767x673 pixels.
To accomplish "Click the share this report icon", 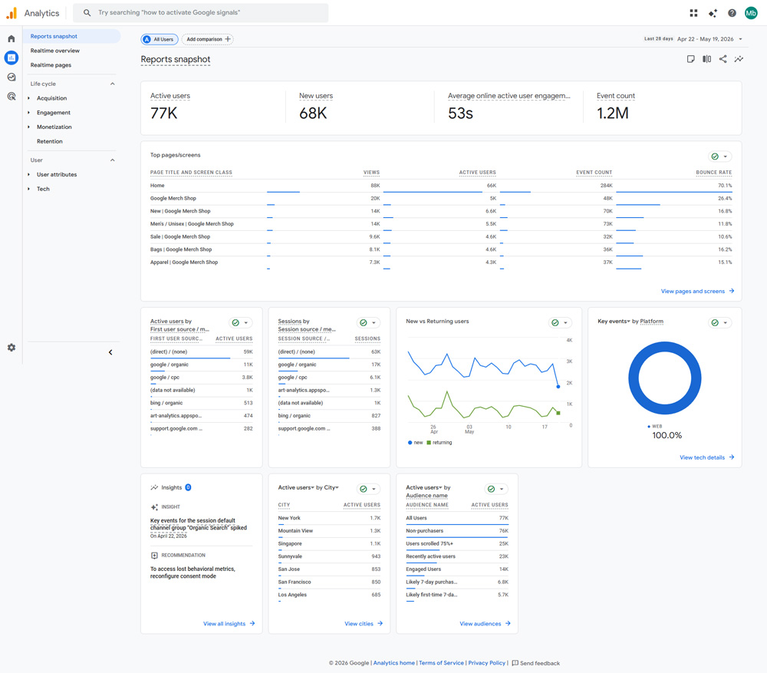I will [723, 59].
